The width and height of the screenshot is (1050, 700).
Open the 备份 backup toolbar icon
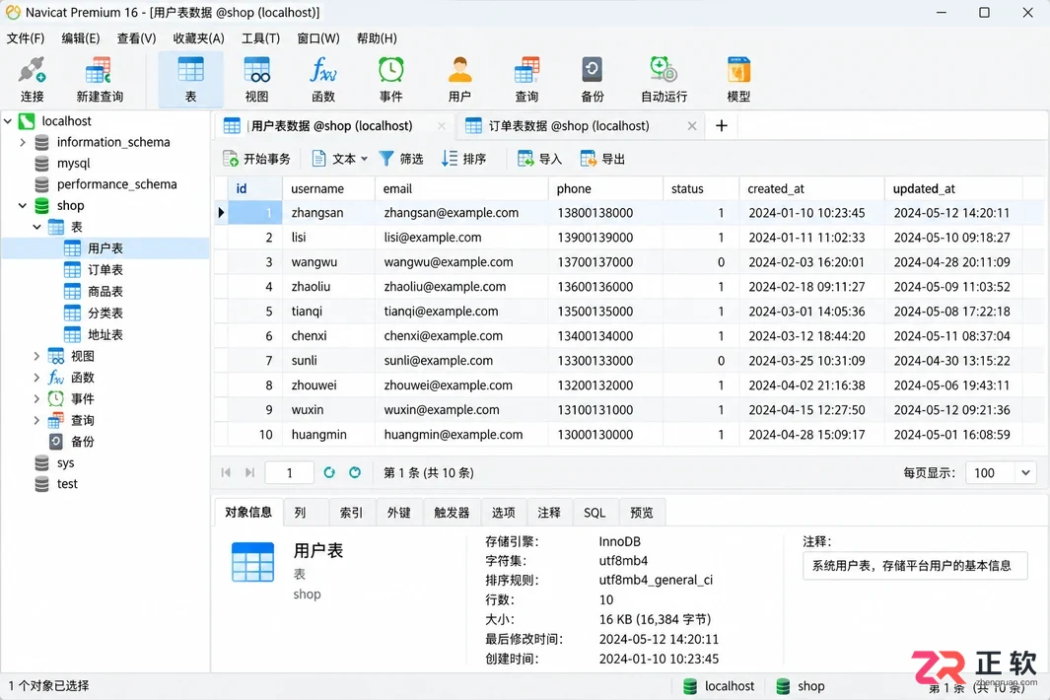pyautogui.click(x=593, y=79)
